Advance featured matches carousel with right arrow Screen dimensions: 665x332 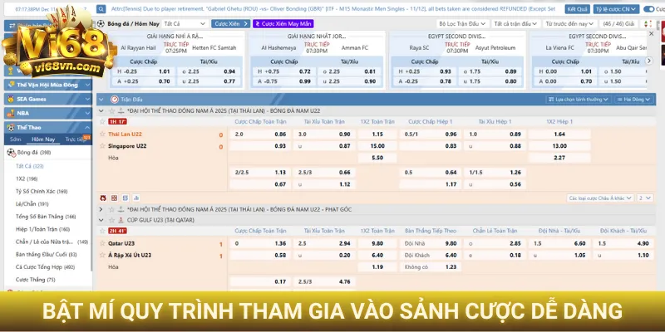[x=649, y=61]
